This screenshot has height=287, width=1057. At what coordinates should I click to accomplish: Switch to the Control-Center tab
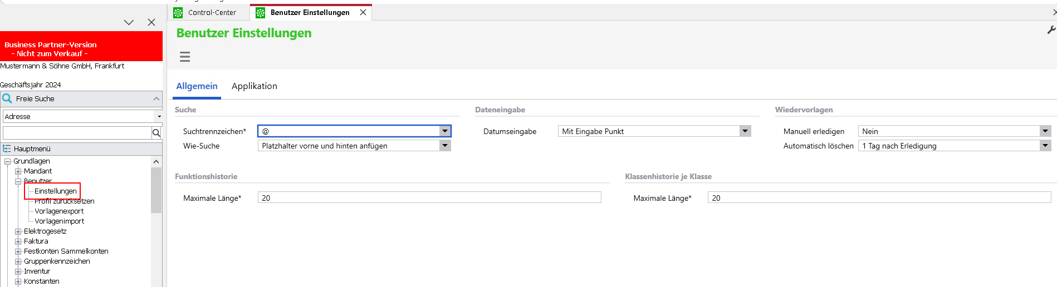212,12
